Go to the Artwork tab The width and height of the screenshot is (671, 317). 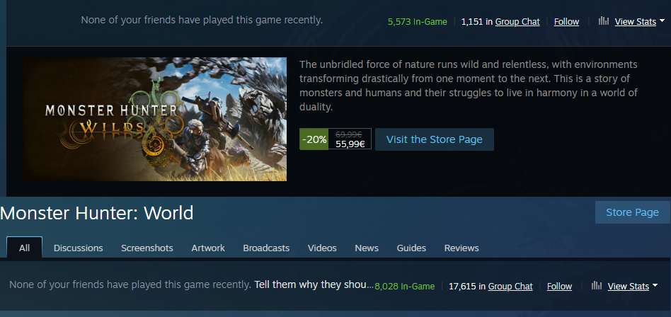(x=208, y=248)
